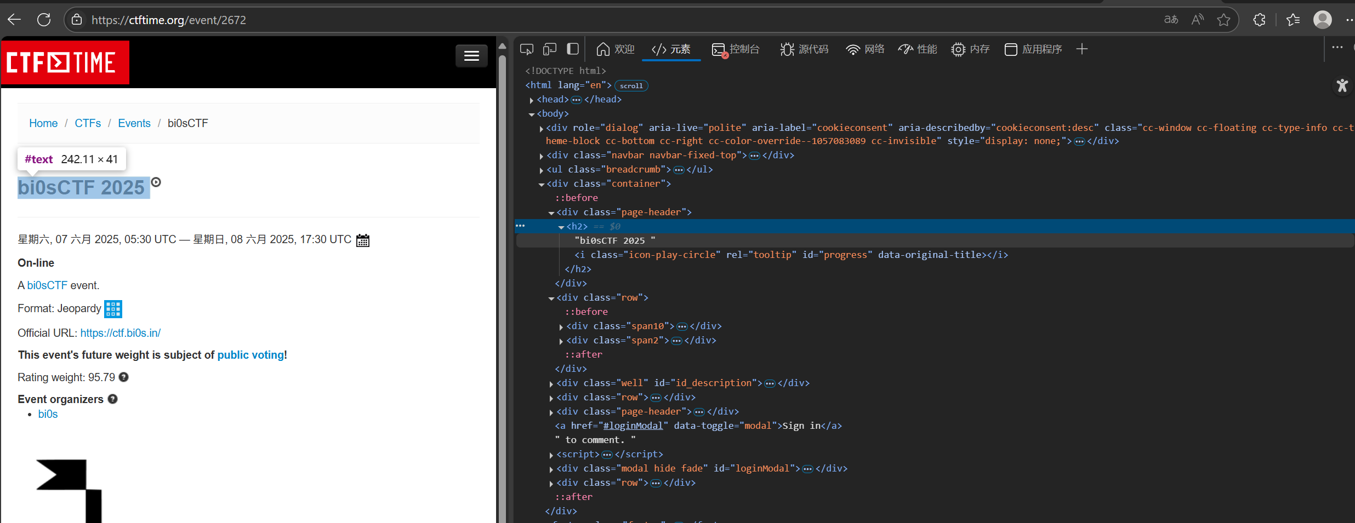Open the 源代码 sources tab
Screen dimensions: 1355x523
(x=804, y=49)
